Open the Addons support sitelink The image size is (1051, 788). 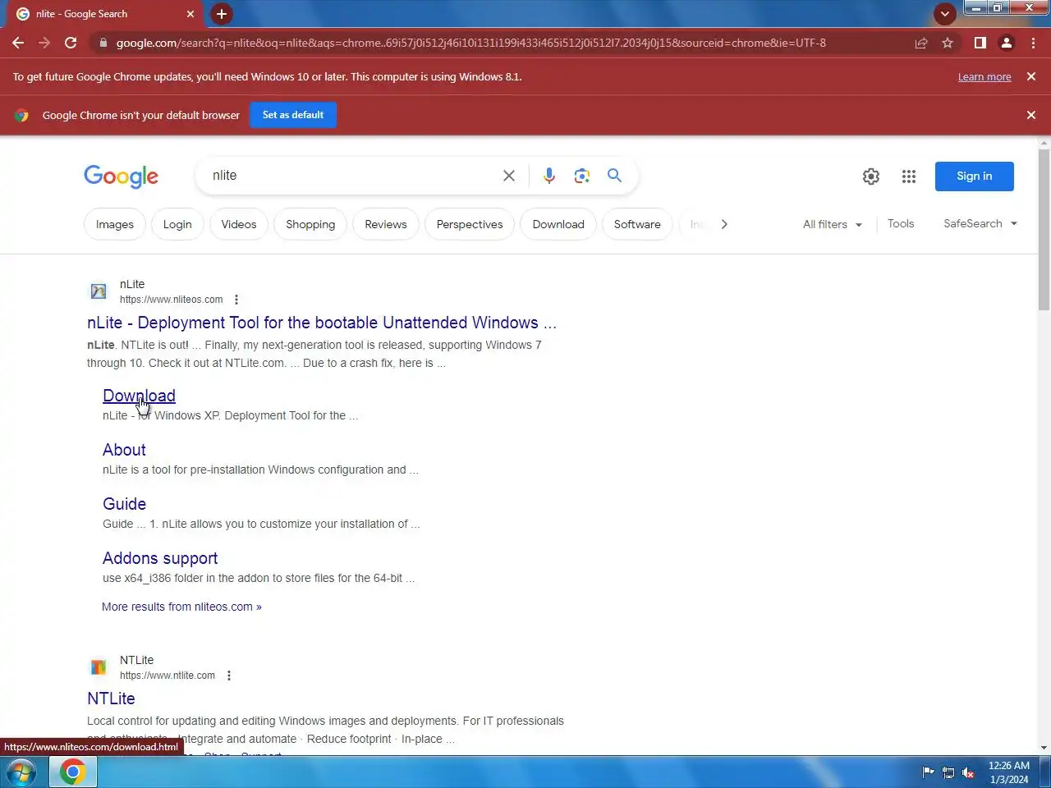click(x=160, y=558)
